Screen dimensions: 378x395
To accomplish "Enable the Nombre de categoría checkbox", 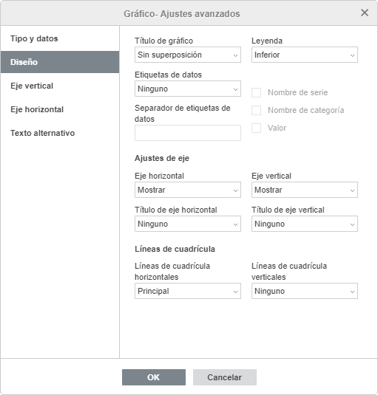I will 257,110.
